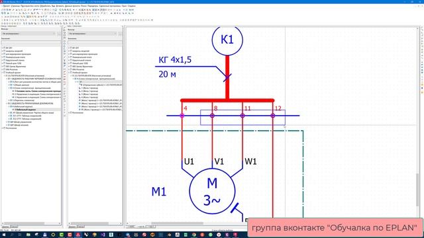
Task: Click filter settings button in right navigator
Action: pos(120,34)
